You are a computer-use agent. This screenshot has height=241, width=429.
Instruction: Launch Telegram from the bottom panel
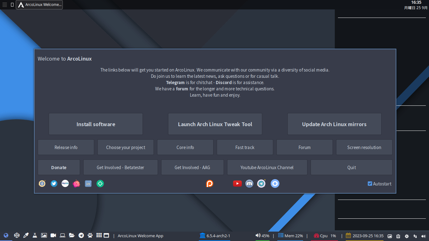tap(81, 235)
